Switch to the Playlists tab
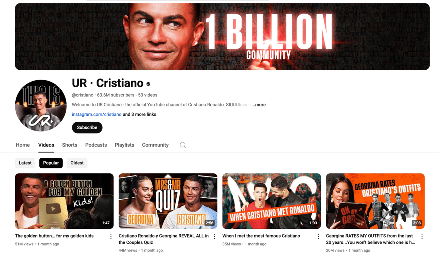Image resolution: width=439 pixels, height=258 pixels. (124, 145)
